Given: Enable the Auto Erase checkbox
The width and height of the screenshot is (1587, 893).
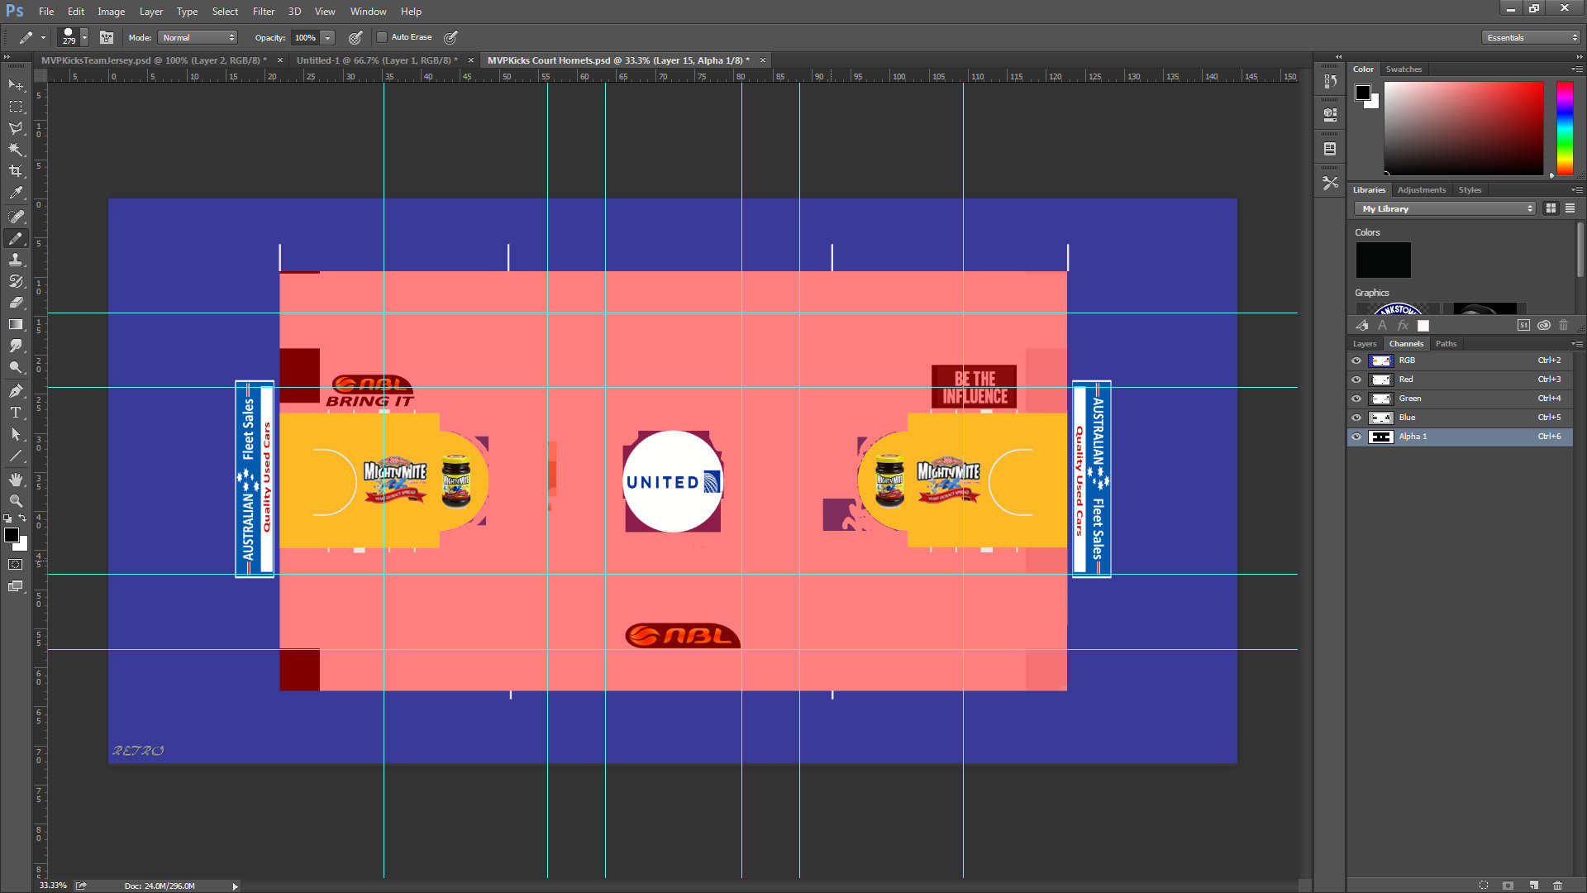Looking at the screenshot, I should pos(382,37).
